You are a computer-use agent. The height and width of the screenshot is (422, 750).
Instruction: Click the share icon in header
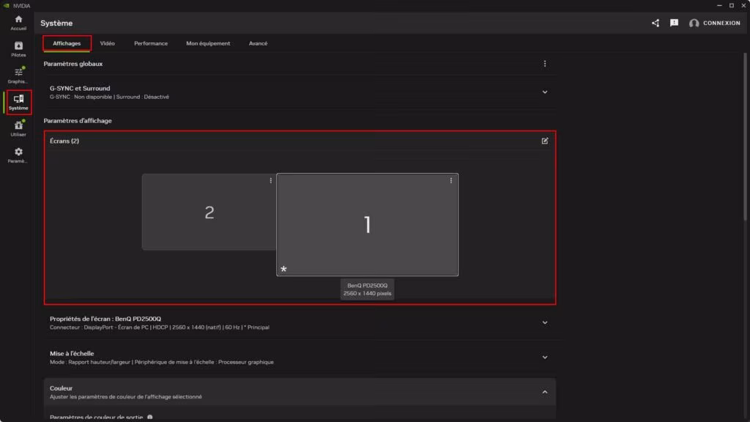pyautogui.click(x=656, y=23)
